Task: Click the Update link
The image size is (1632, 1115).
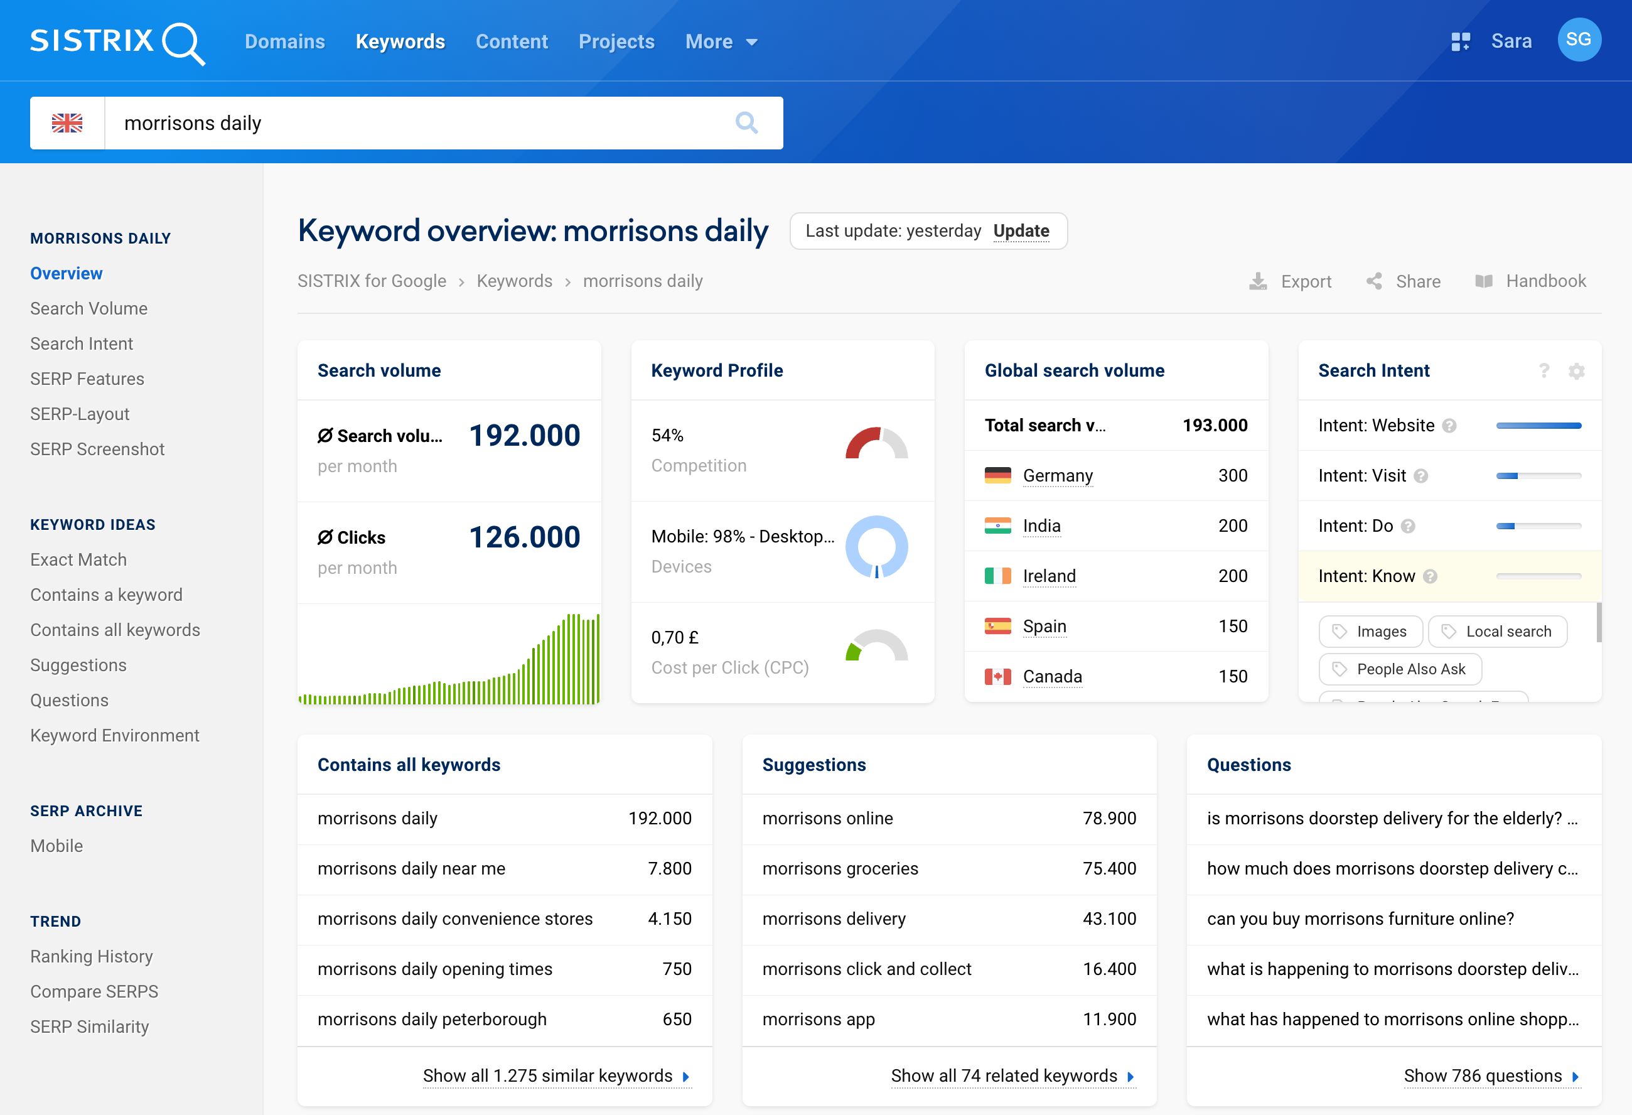Action: coord(1021,231)
